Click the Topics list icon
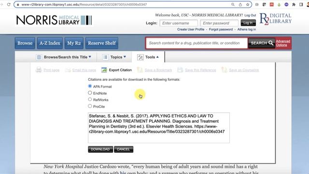Viewport: 309px width, 174px height. click(105, 57)
